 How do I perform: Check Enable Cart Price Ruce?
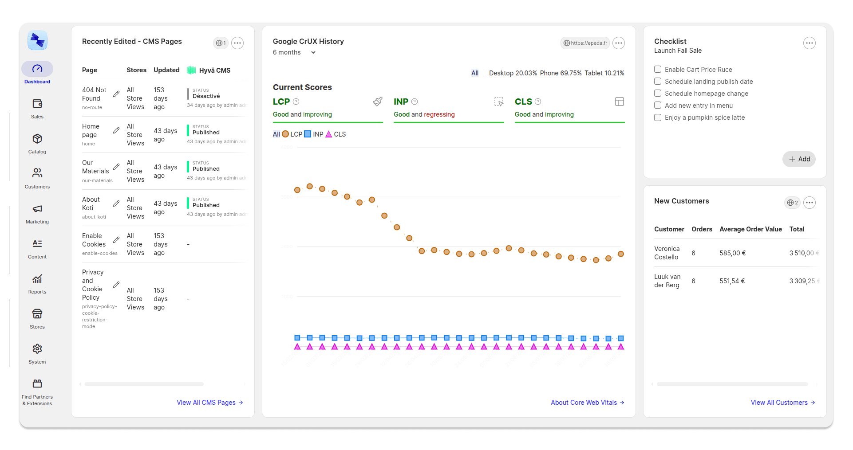[x=658, y=69]
